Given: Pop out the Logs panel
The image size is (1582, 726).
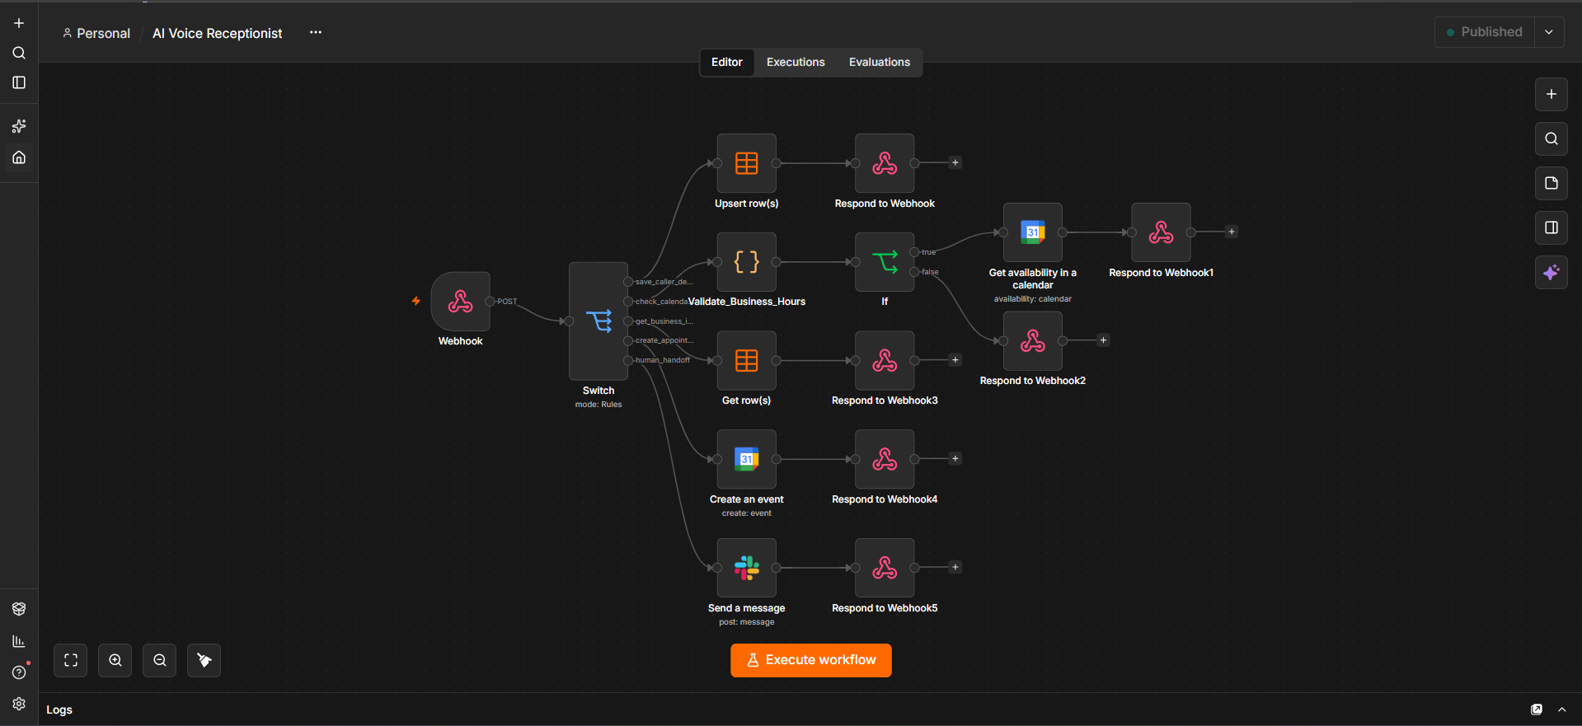Looking at the screenshot, I should click(x=1537, y=710).
